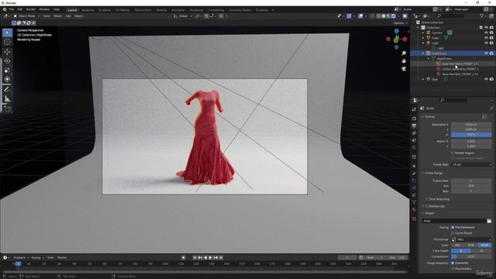Viewport: 496px width, 279px height.
Task: Choose the Transform tool in the left toolbar
Action: click(7, 79)
